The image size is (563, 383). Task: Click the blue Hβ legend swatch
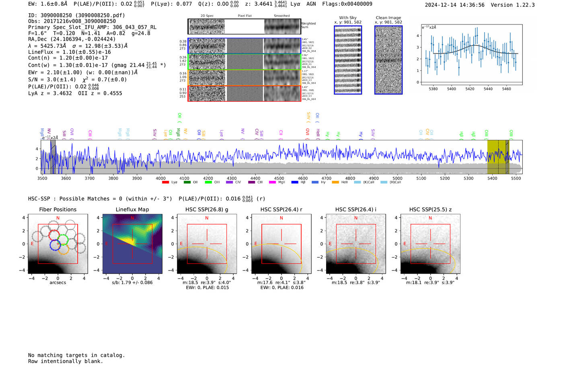coord(295,182)
